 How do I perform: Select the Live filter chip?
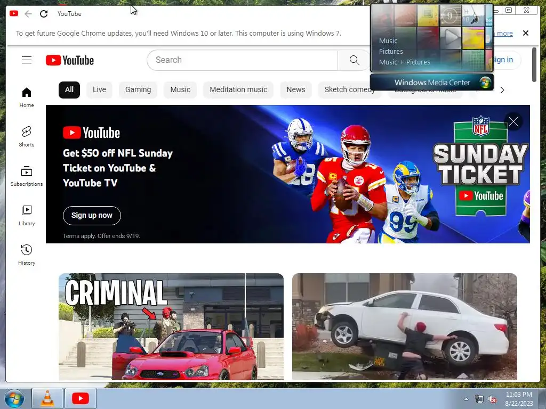pos(99,89)
